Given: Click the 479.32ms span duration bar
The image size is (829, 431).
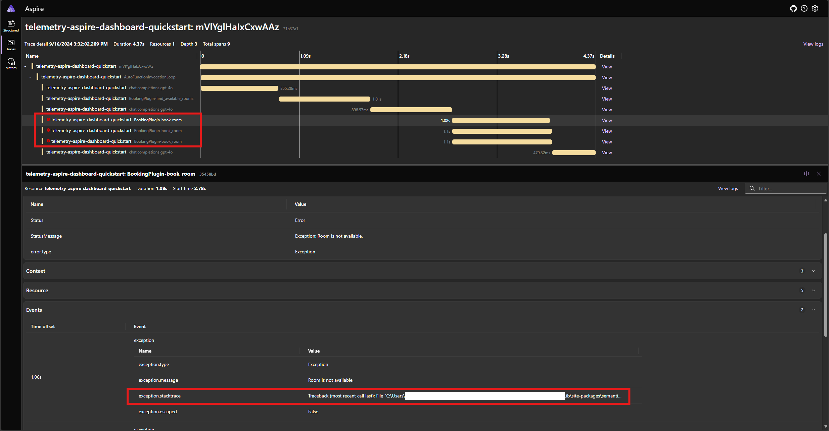Looking at the screenshot, I should 574,152.
